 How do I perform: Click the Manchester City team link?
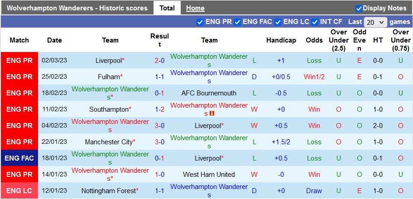tap(109, 142)
